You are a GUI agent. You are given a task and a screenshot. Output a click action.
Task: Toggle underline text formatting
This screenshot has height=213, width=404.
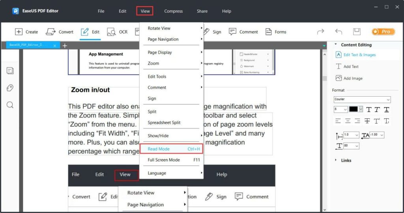click(387, 109)
